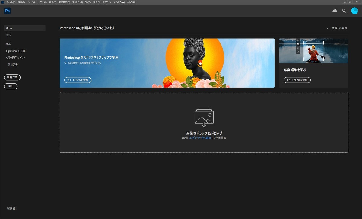Open the 表示(V) menu
Image resolution: width=362 pixels, height=219 pixels.
pyautogui.click(x=97, y=2)
